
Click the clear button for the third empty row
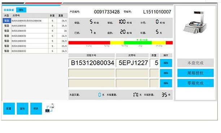tap(166, 83)
